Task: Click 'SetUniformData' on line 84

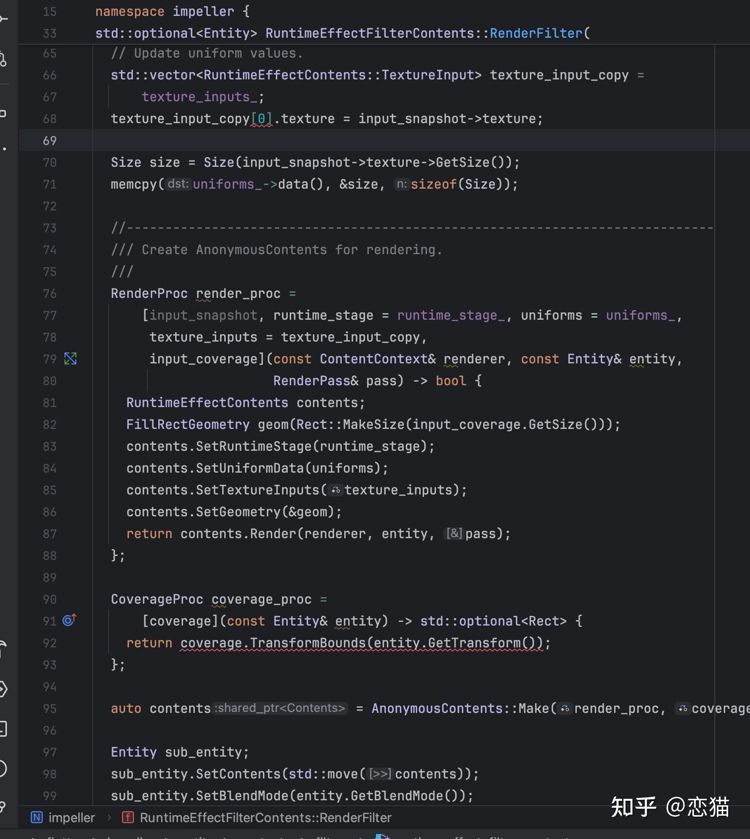Action: 250,468
